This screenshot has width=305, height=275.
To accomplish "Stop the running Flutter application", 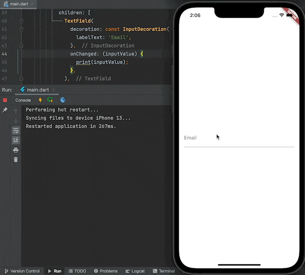I will tap(5, 100).
